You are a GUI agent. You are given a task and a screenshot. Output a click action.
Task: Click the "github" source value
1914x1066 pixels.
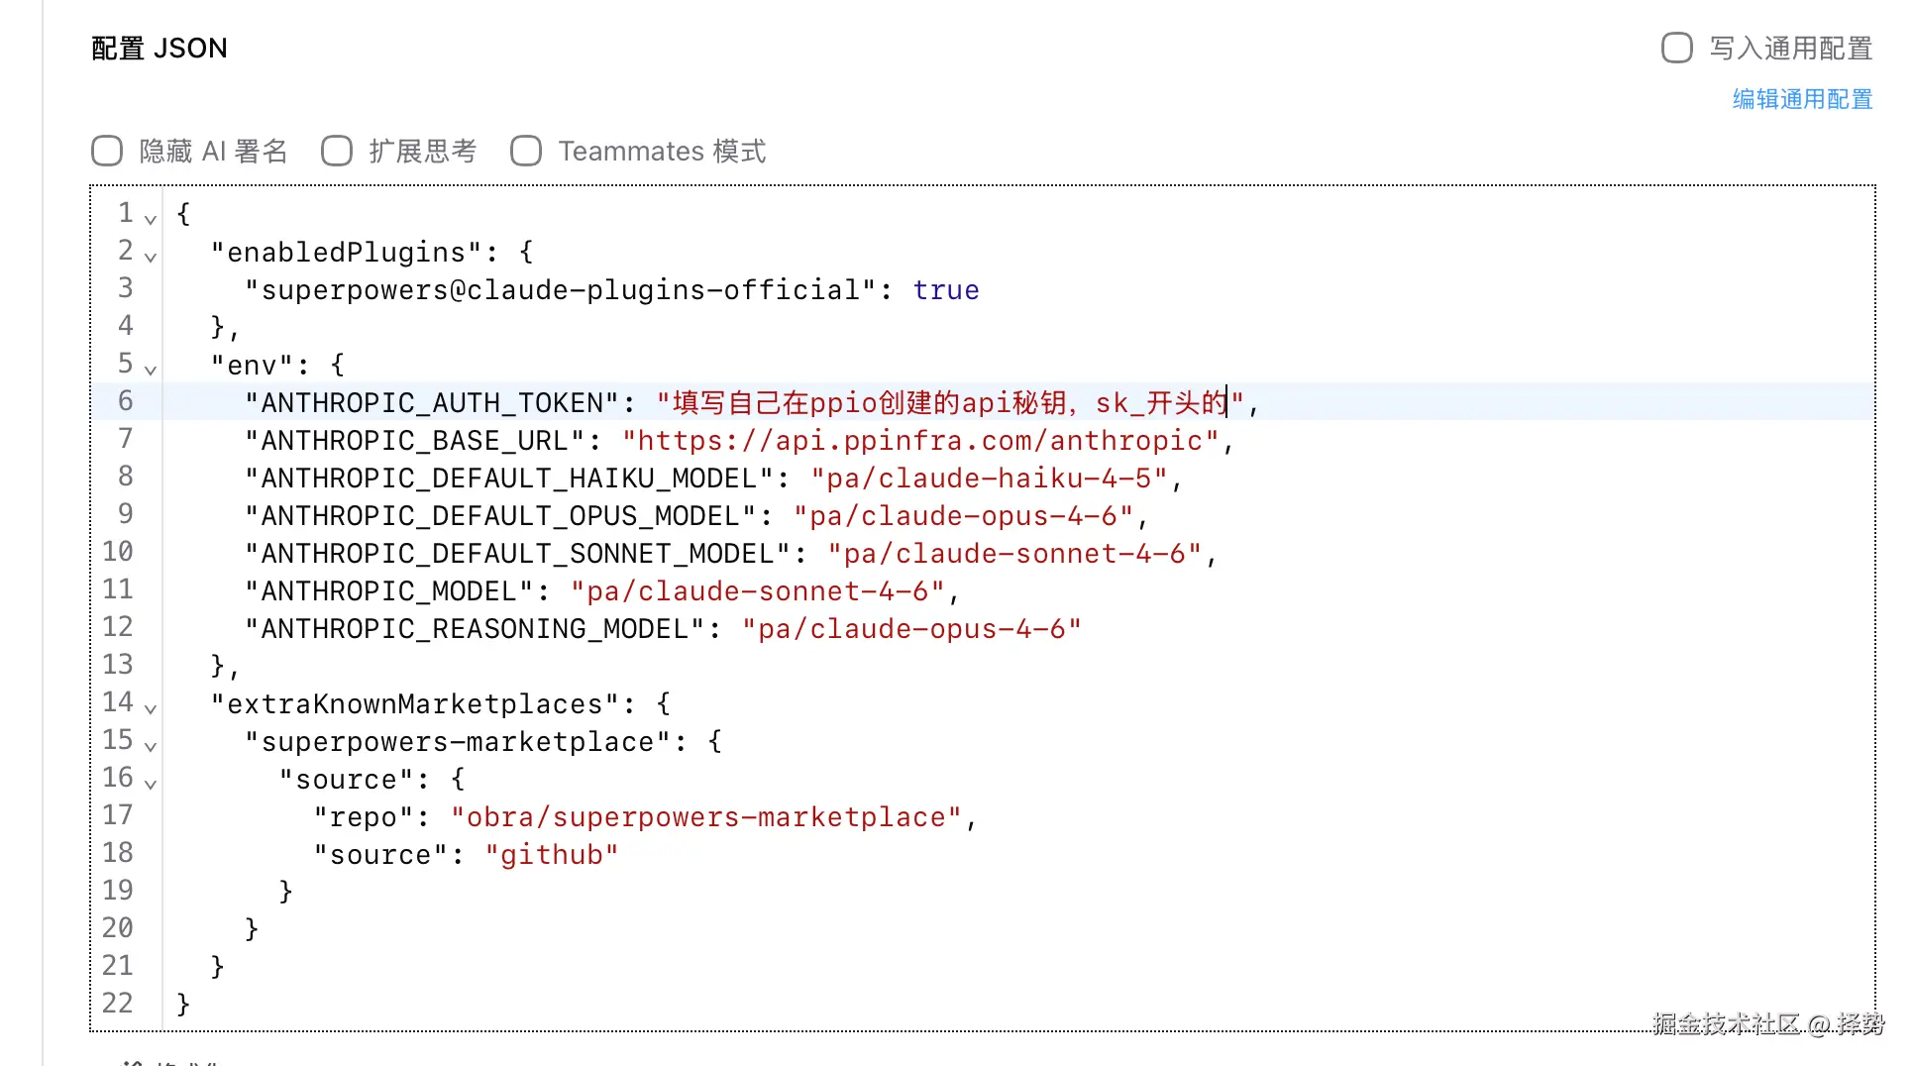pyautogui.click(x=552, y=855)
